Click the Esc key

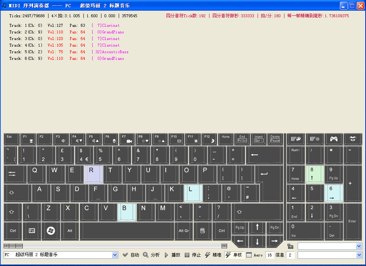(12, 139)
